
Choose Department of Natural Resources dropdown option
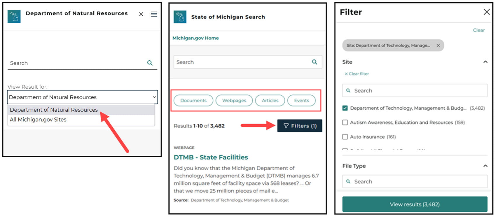tap(81, 110)
